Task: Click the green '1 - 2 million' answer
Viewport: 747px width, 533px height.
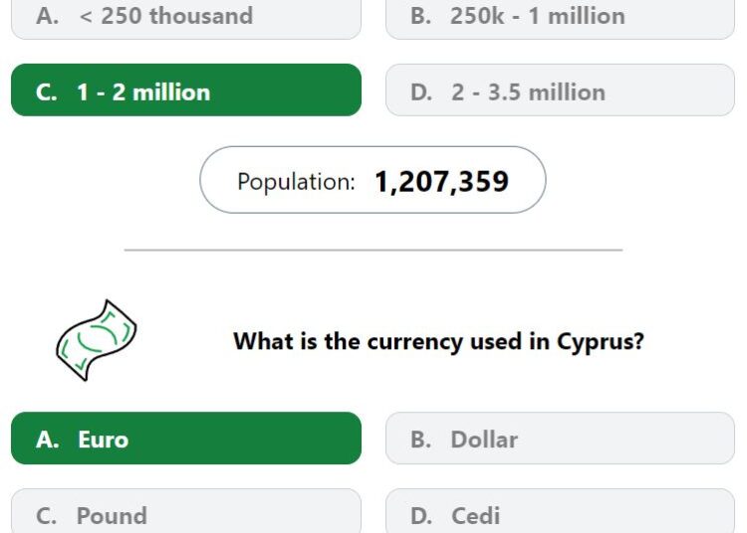Action: pyautogui.click(x=186, y=89)
